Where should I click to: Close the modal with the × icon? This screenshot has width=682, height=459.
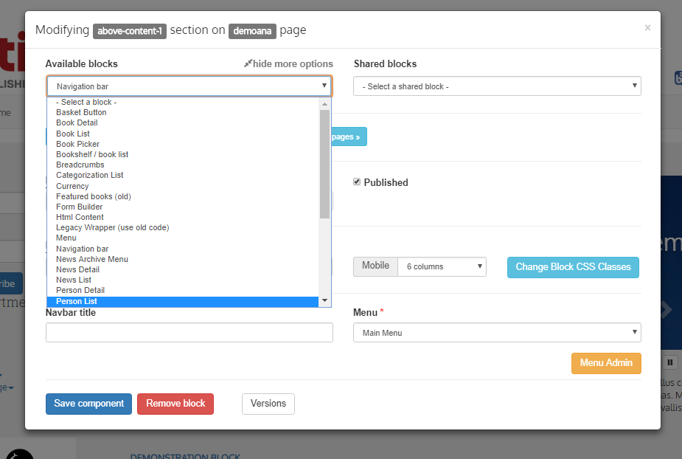pos(647,28)
